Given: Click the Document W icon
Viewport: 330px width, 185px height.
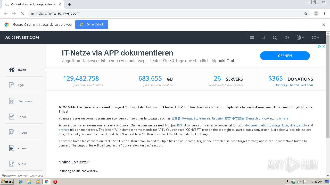Looking at the screenshot, I should tap(12, 101).
